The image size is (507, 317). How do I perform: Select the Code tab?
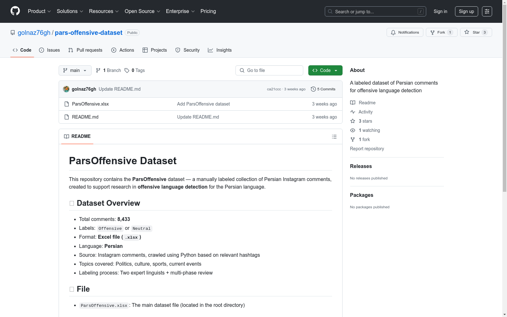tap(22, 50)
